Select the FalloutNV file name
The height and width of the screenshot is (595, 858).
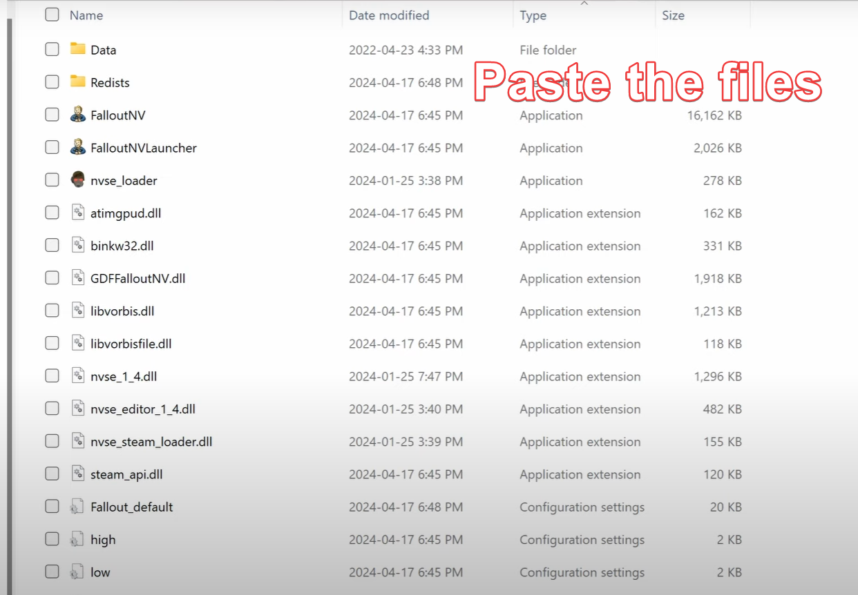click(x=118, y=115)
